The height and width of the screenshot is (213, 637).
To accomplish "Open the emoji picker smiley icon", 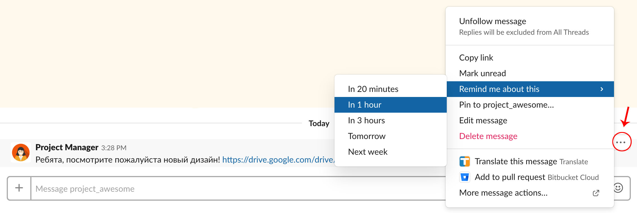I will 618,188.
